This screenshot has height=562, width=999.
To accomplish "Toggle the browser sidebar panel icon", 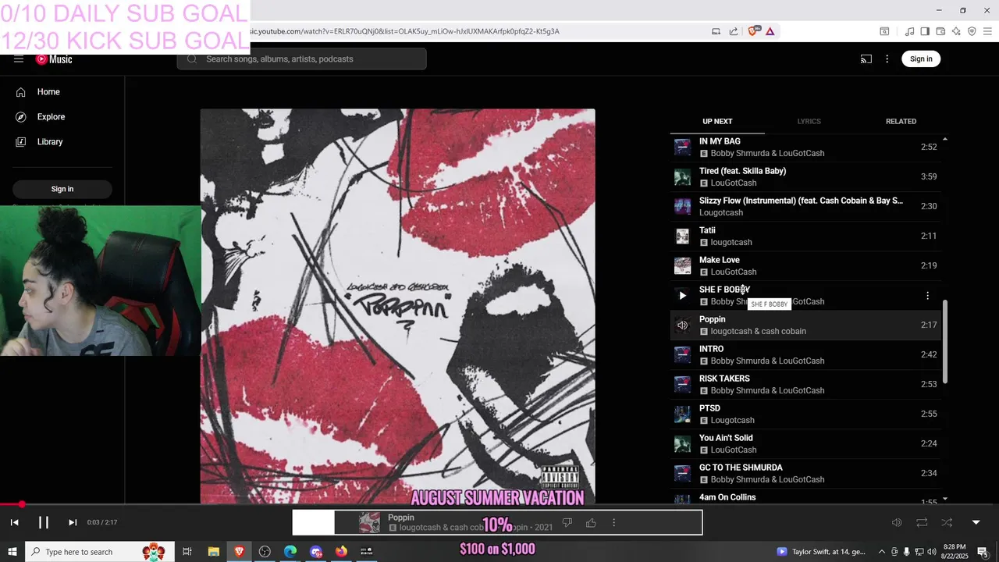I will point(925,31).
